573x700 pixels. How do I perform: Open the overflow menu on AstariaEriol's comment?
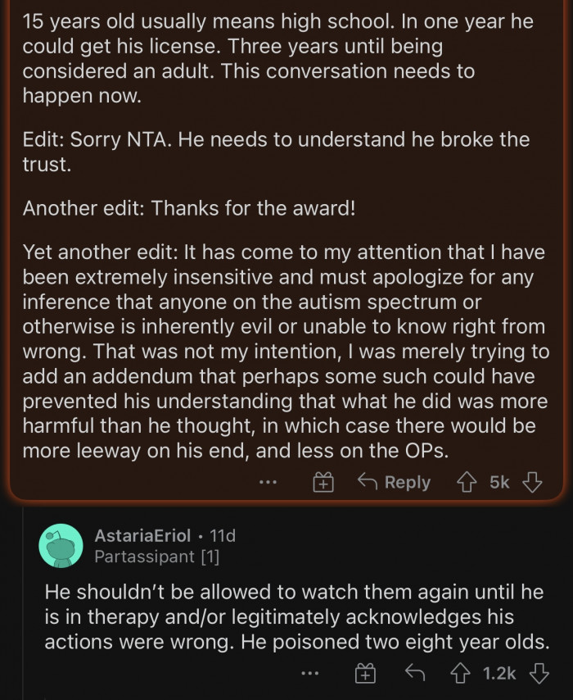click(310, 673)
